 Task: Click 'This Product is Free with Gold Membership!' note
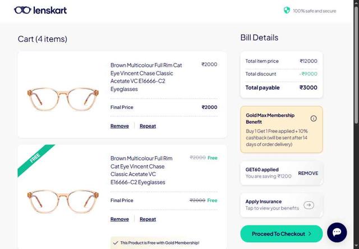click(x=159, y=243)
